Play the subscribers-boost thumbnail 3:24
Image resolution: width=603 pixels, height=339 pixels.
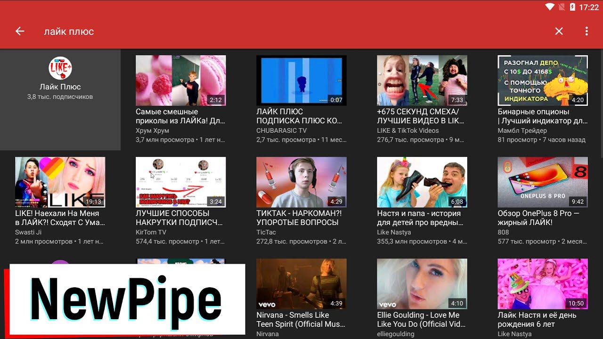[x=181, y=182]
